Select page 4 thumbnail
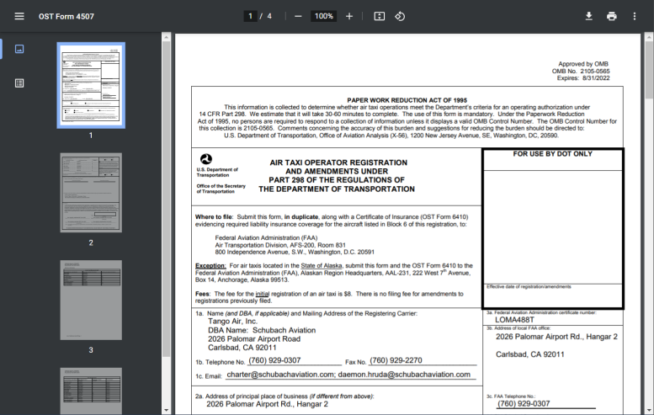This screenshot has width=654, height=415. [x=91, y=391]
